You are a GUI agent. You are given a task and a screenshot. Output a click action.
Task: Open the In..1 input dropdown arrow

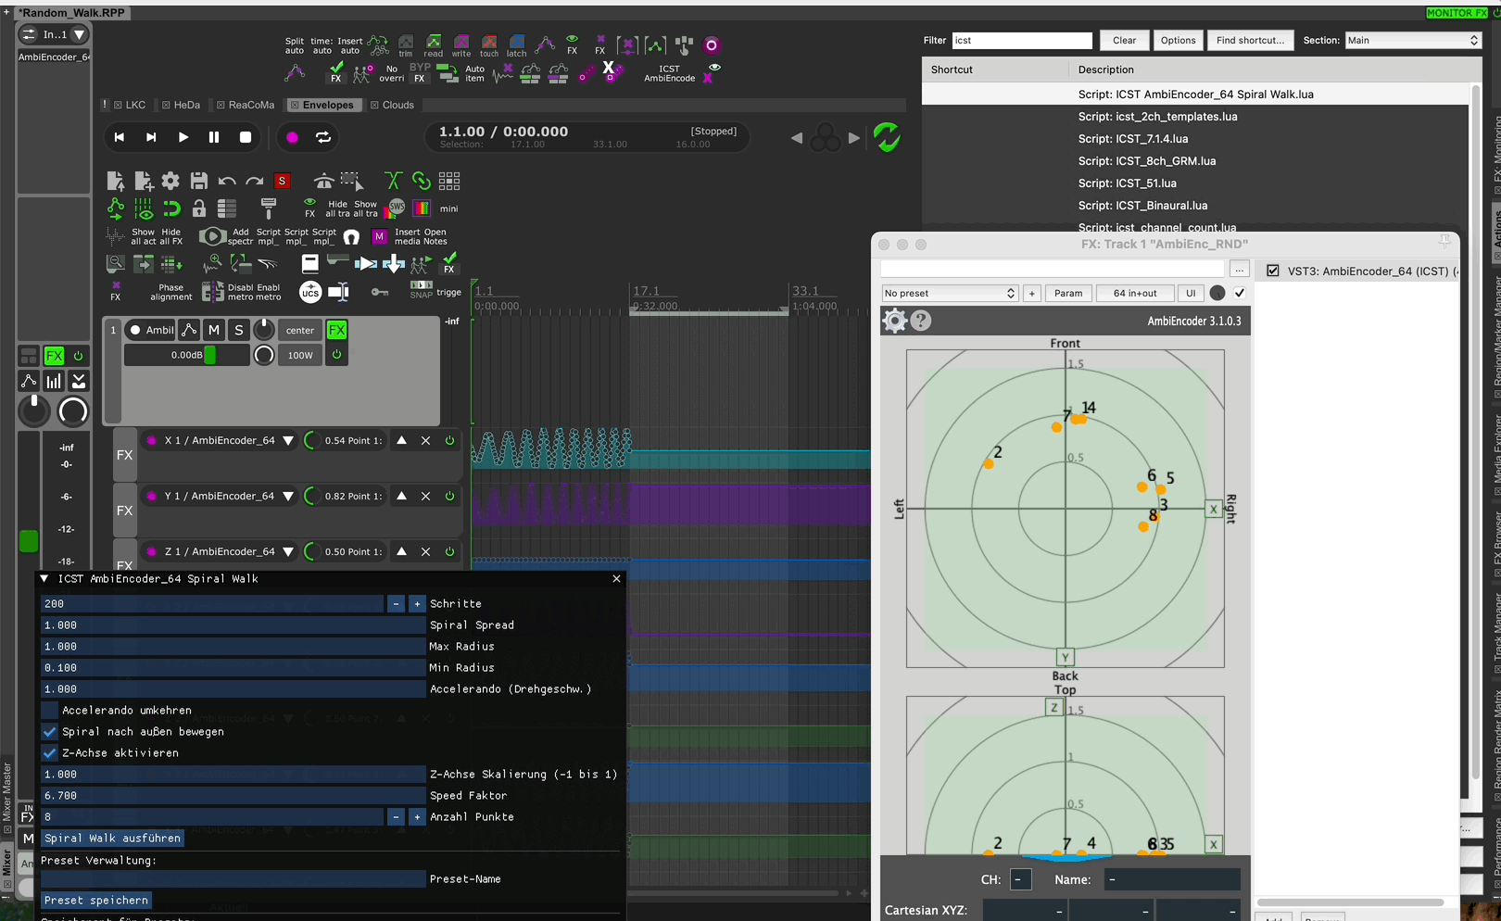point(80,34)
